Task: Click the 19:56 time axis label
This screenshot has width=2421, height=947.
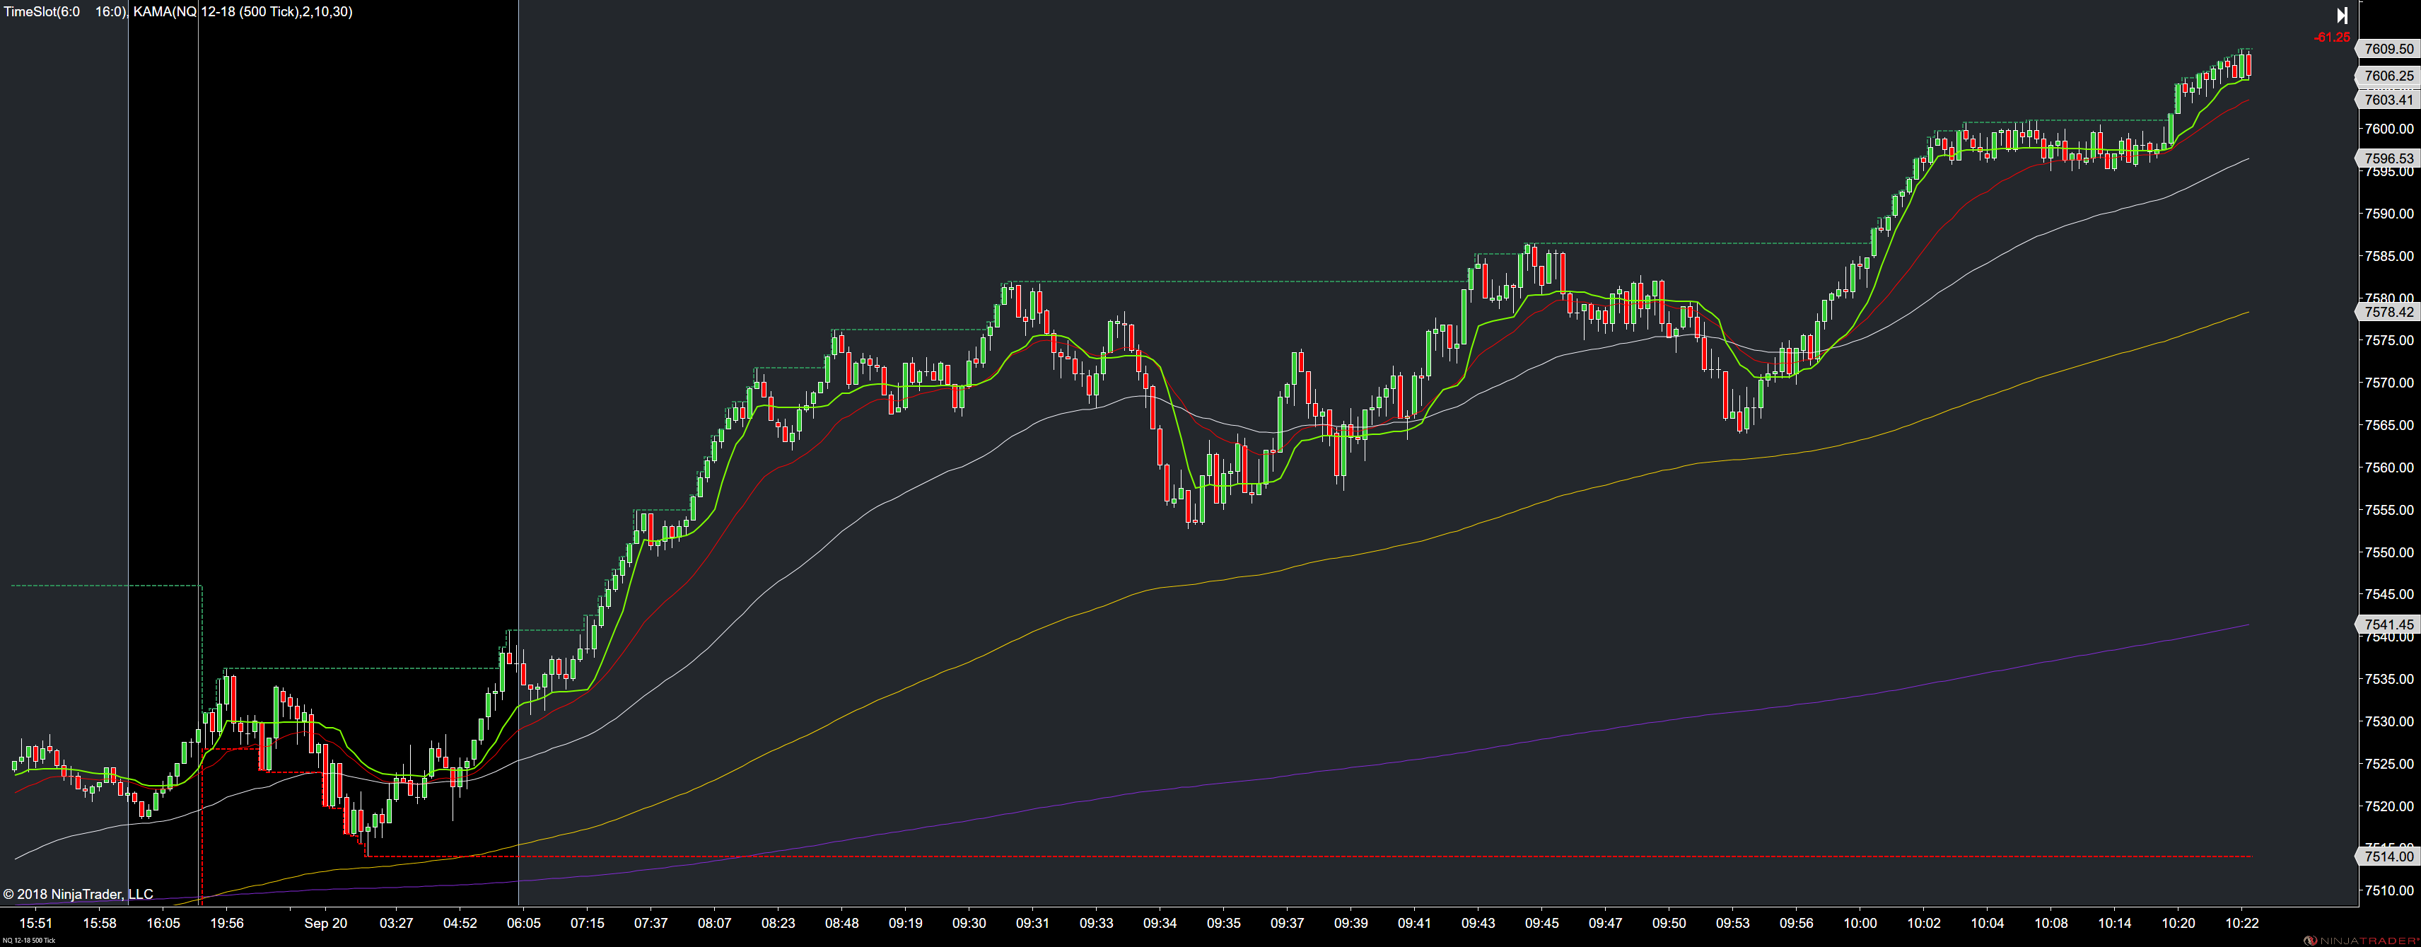Action: (228, 924)
